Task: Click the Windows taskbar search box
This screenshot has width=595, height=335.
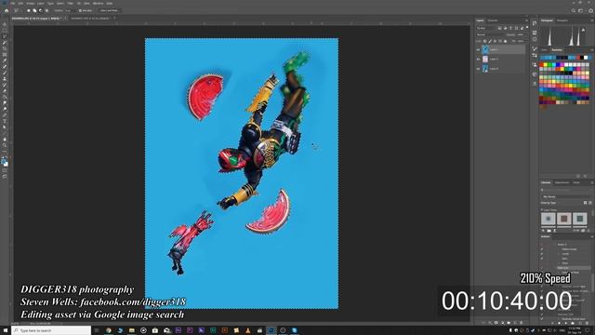Action: click(x=52, y=330)
